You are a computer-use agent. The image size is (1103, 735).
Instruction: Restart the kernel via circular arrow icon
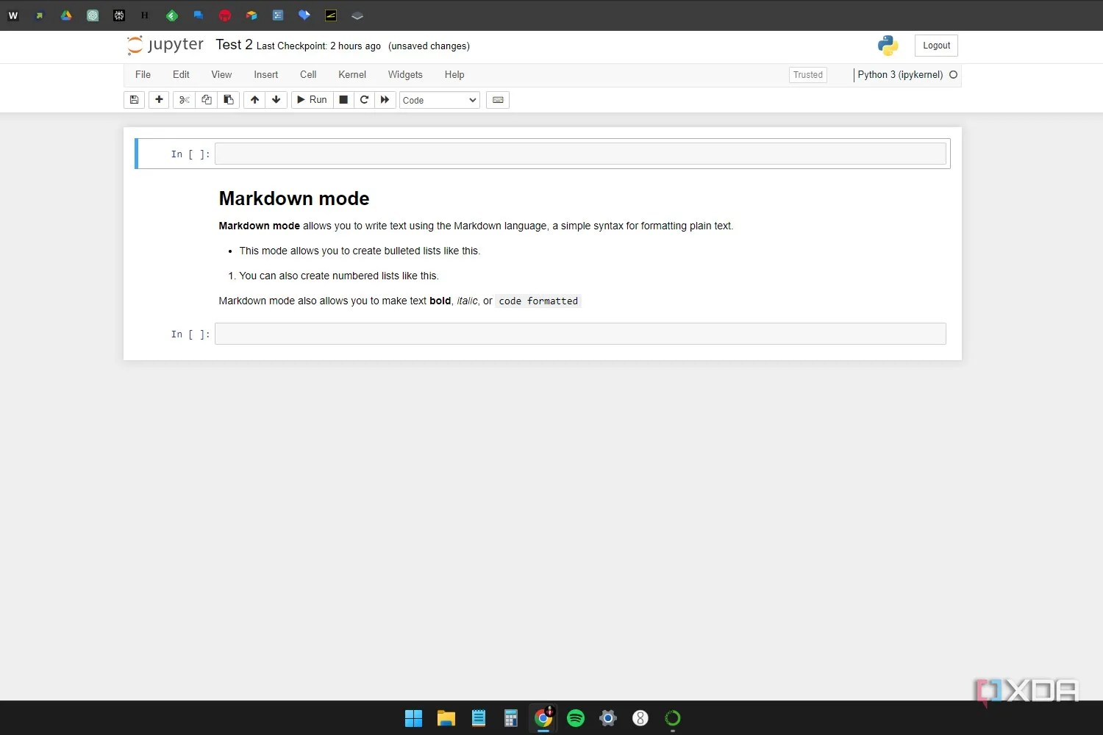(x=364, y=100)
